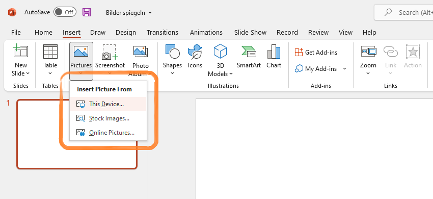433x199 pixels.
Task: Click the 3D Models cube icon
Action: 220,52
